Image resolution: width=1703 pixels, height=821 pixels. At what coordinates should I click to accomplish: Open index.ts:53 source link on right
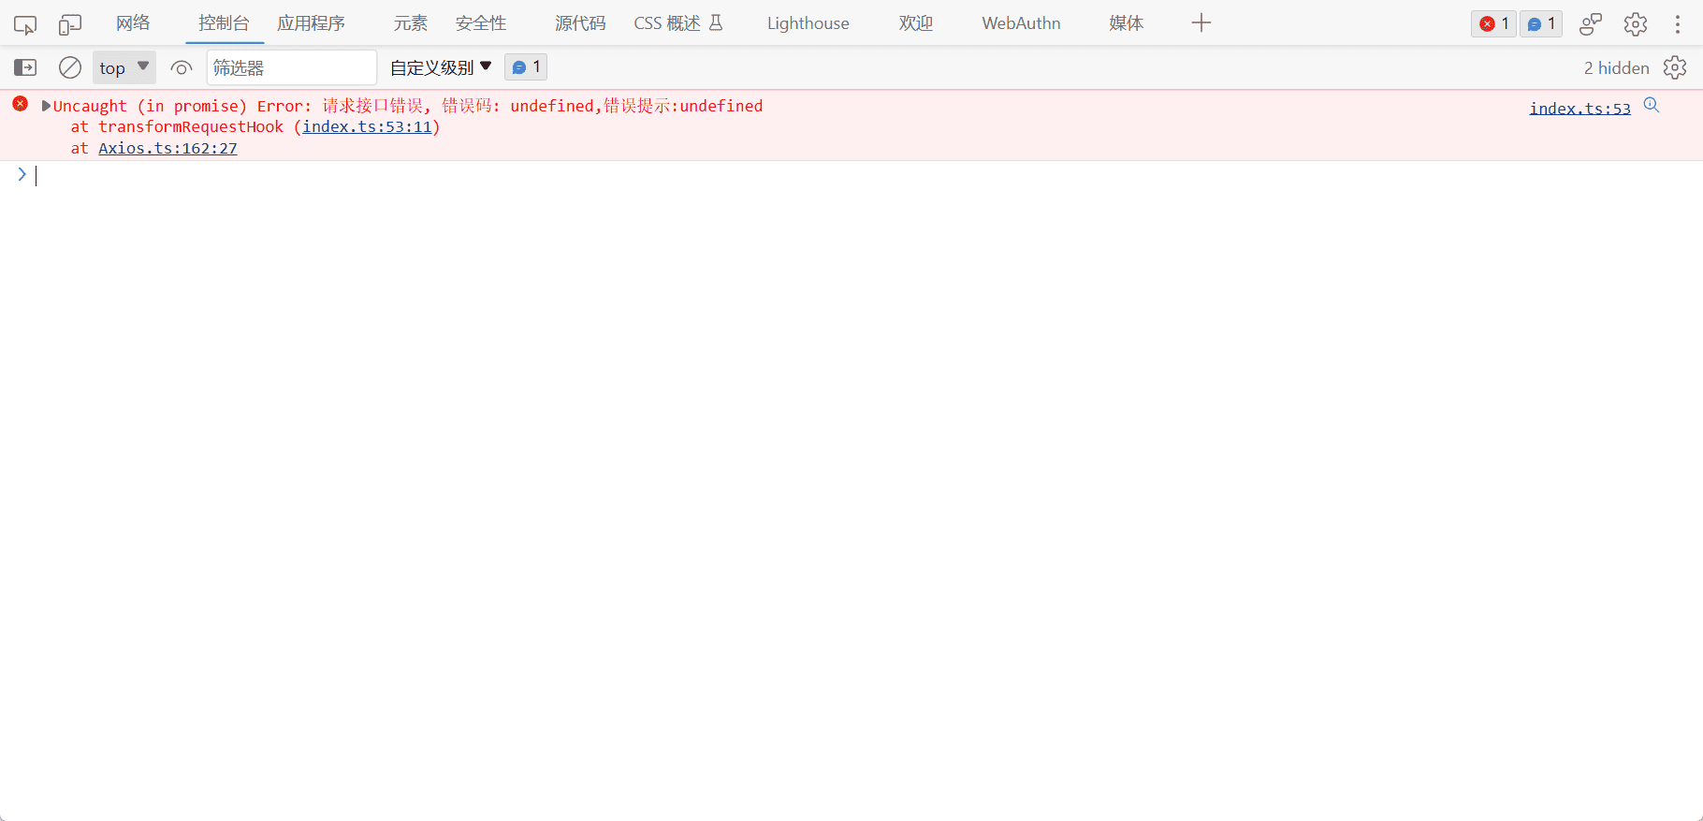[x=1579, y=109]
